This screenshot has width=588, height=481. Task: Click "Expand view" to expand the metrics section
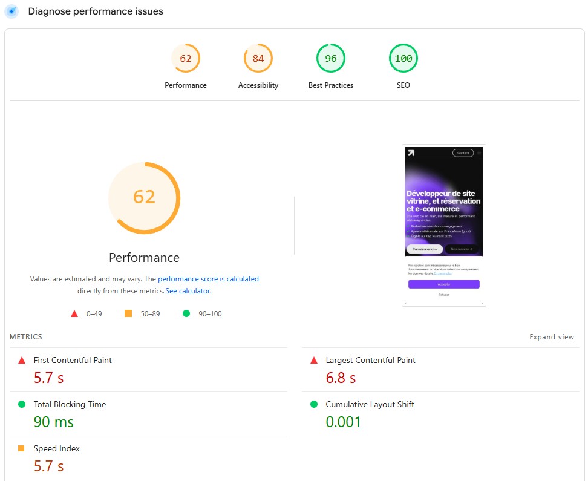click(x=551, y=337)
